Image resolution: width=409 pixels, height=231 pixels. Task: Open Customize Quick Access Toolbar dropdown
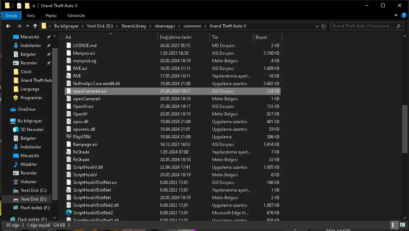34,6
